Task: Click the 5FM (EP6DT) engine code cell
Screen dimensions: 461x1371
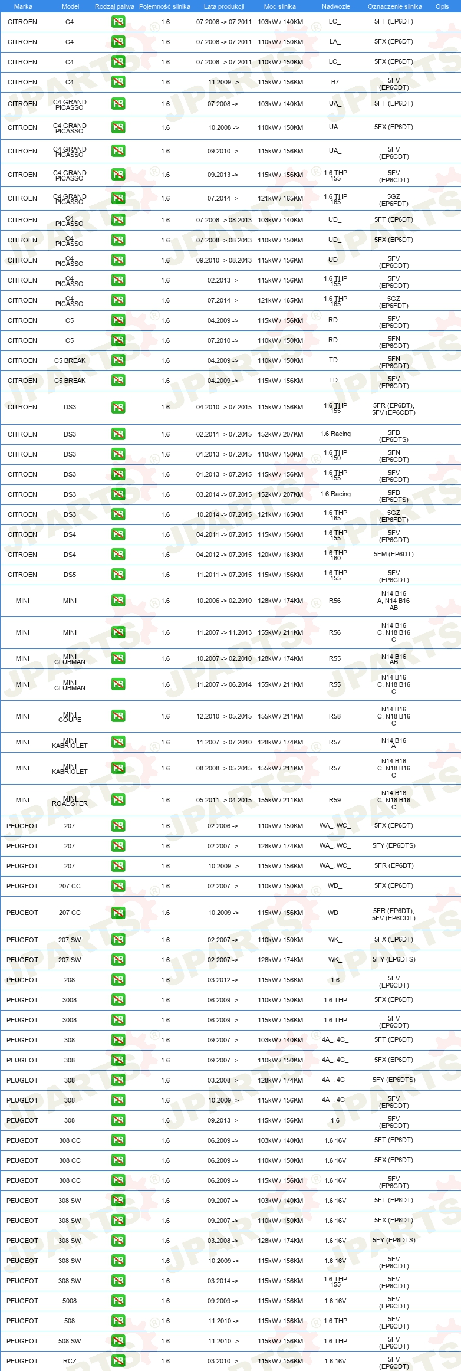Action: click(x=394, y=554)
